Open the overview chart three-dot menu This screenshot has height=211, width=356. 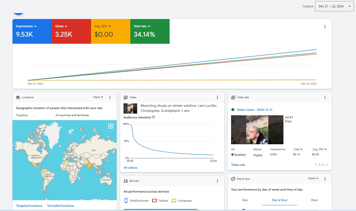[x=325, y=27]
